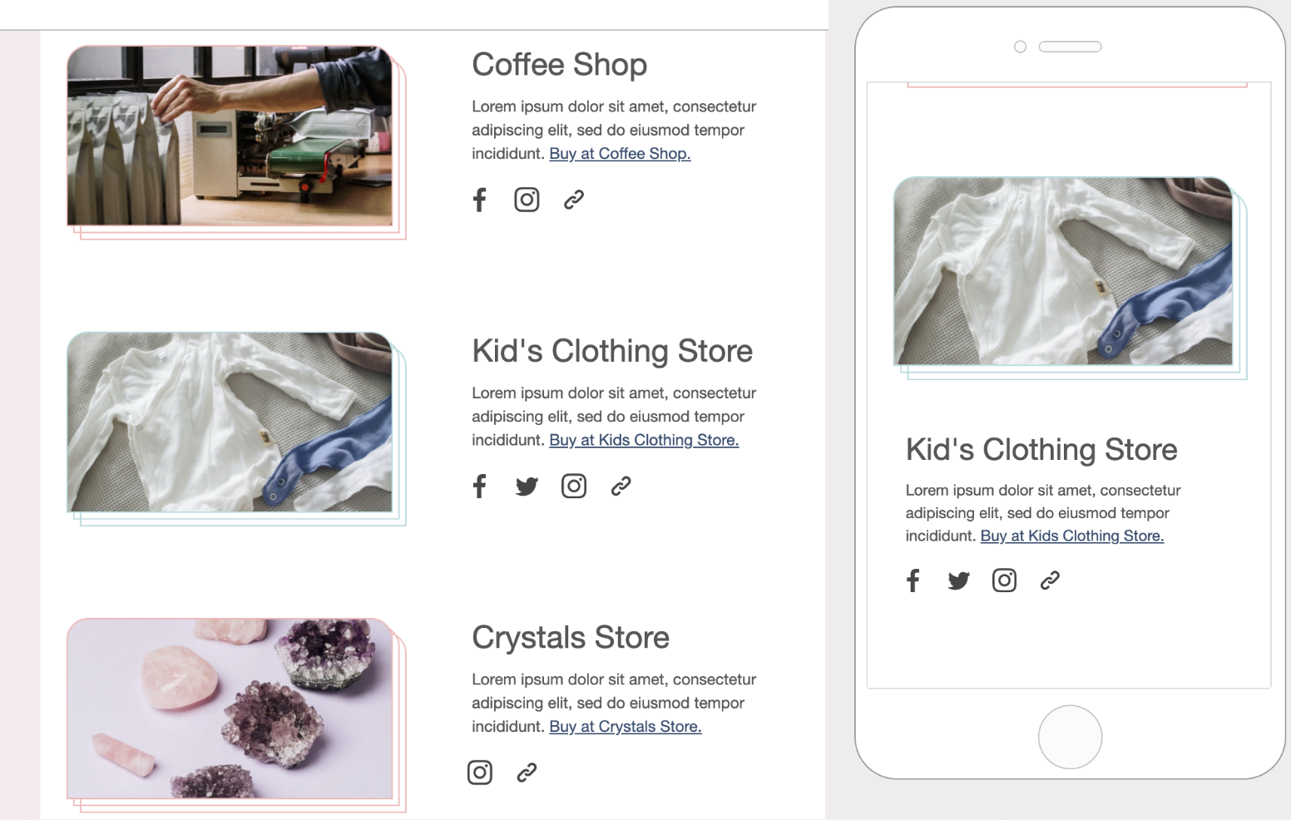Click Kid's Clothing Store chain link icon in desktop view
This screenshot has width=1291, height=820.
pyautogui.click(x=621, y=487)
